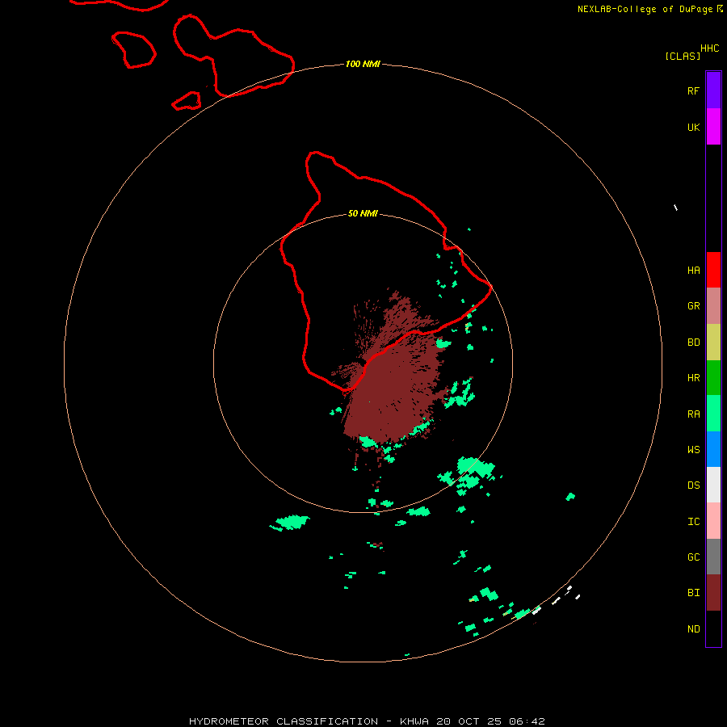Click the registered mark after DuPage
The width and height of the screenshot is (727, 727).
click(x=720, y=8)
